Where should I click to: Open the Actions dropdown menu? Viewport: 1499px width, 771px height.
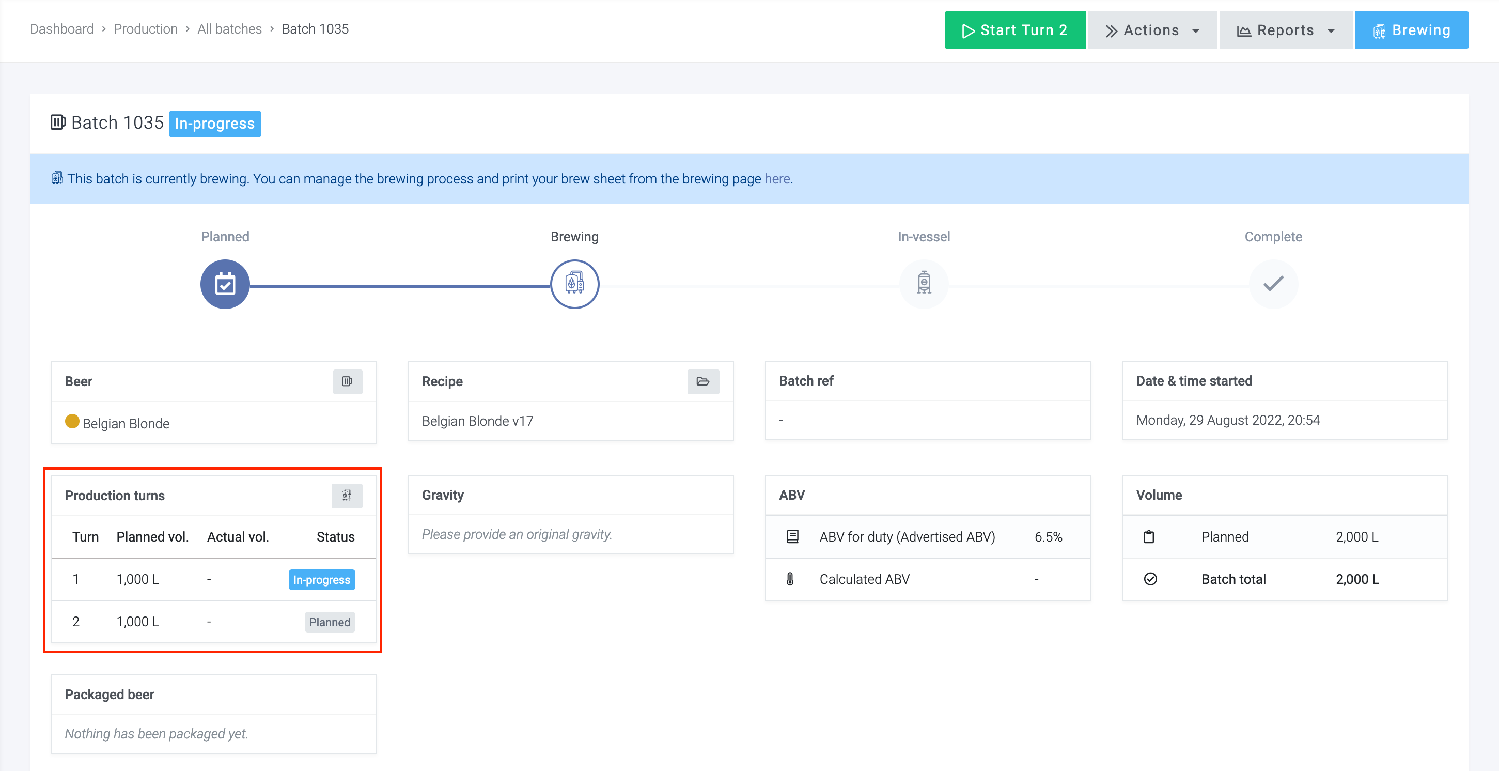[x=1152, y=30]
